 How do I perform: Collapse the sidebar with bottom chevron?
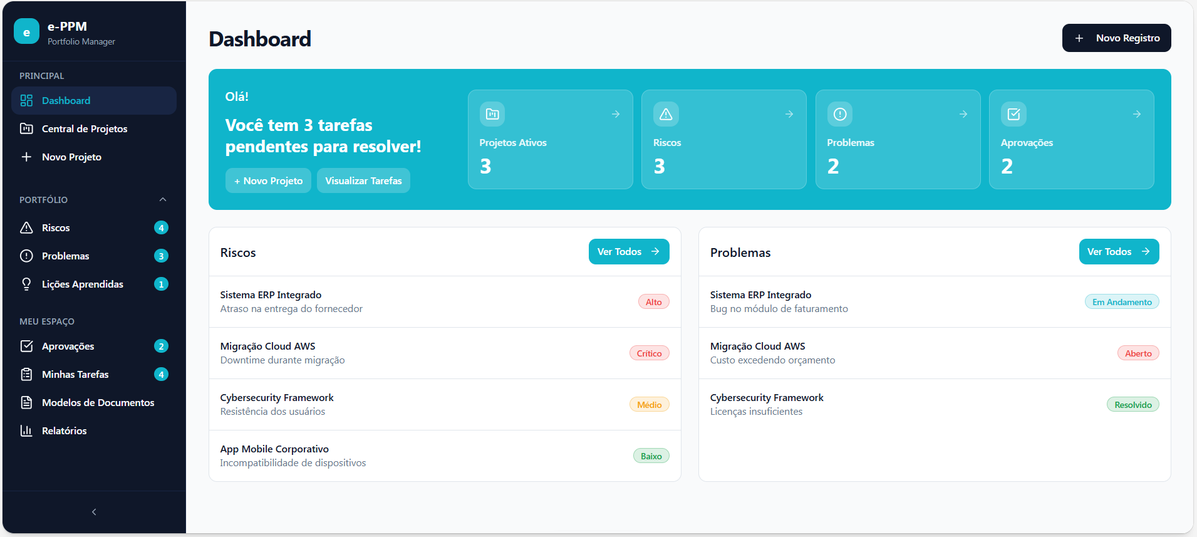[94, 512]
